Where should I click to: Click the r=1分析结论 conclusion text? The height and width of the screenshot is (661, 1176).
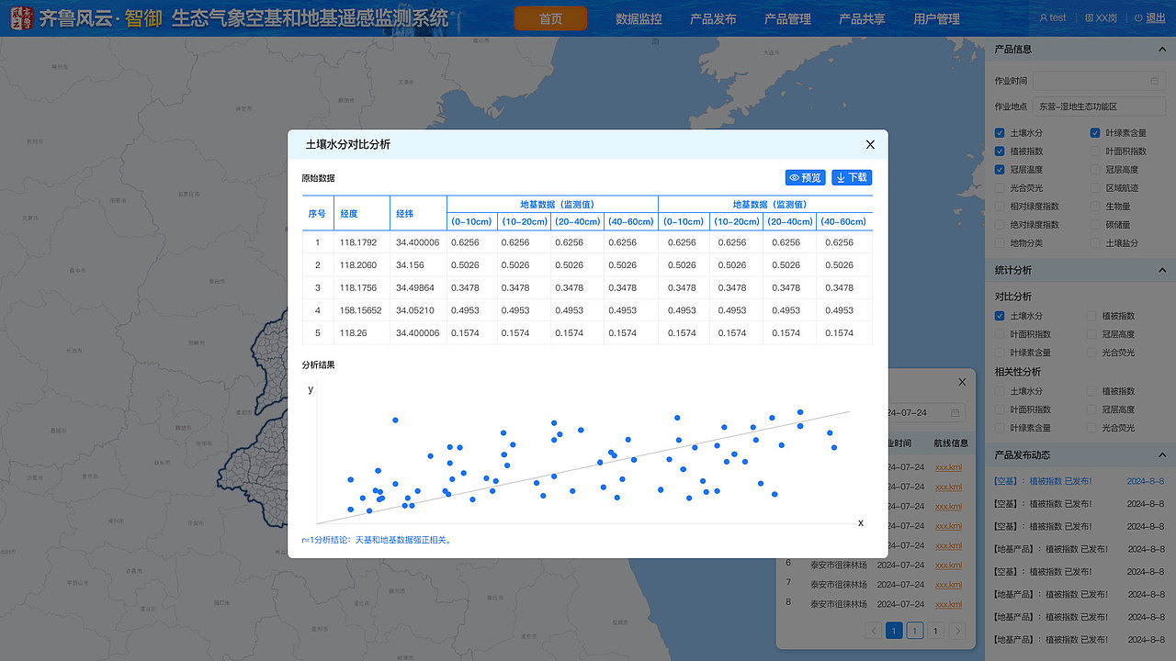point(377,540)
